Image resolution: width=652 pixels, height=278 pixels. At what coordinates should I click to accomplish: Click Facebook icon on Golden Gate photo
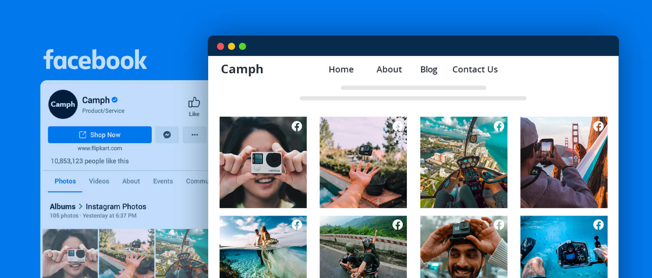click(x=599, y=126)
